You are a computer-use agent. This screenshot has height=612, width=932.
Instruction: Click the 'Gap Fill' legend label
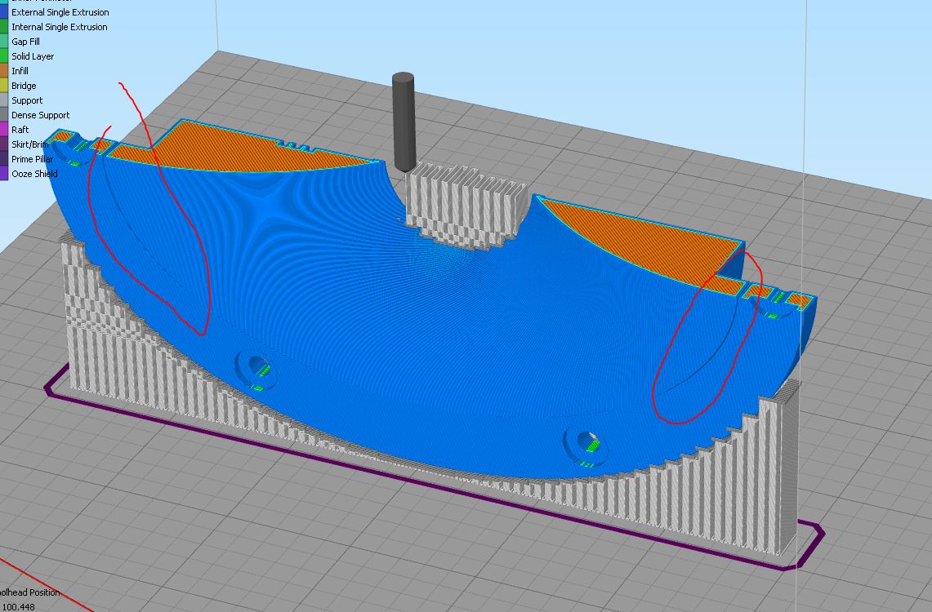click(25, 42)
